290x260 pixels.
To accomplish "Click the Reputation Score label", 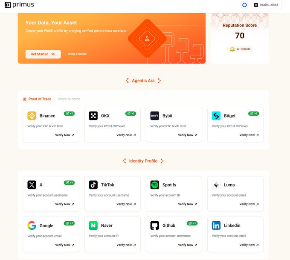I will pos(240,25).
